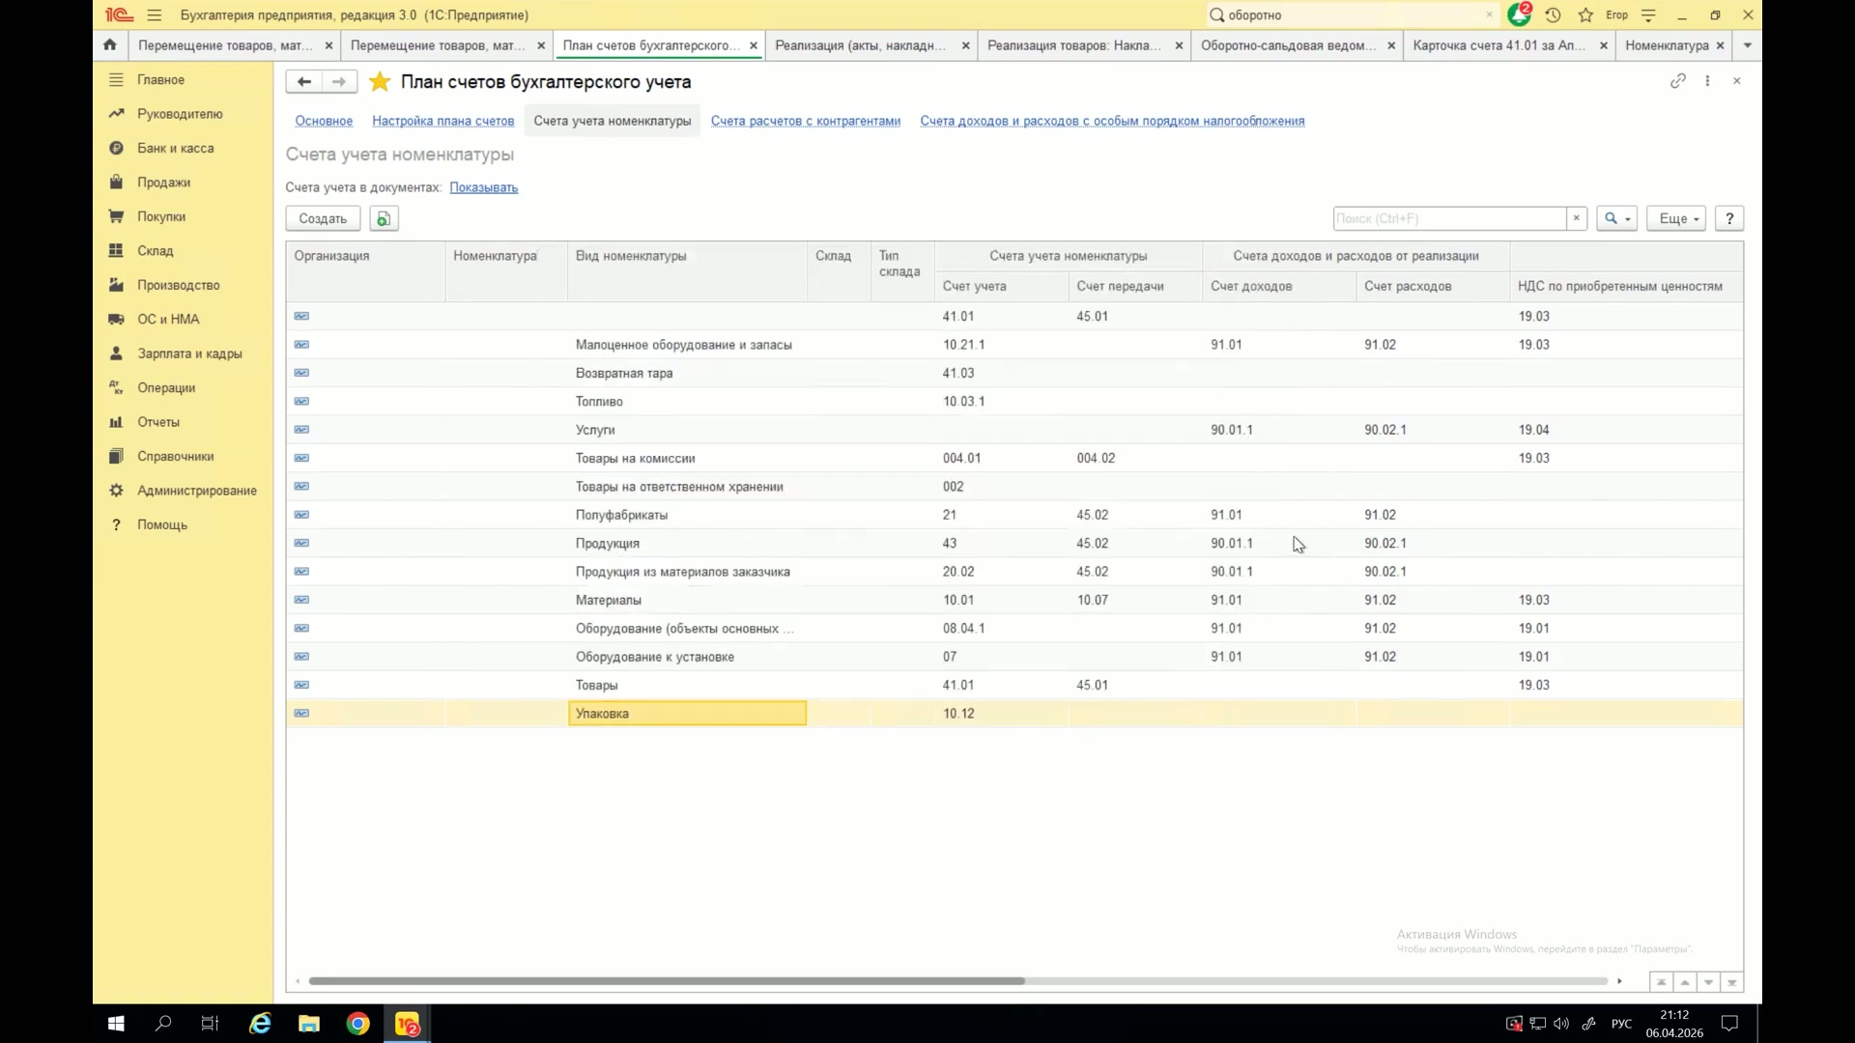Select the Услуги row
Viewport: 1855px width, 1043px height.
click(x=1014, y=430)
